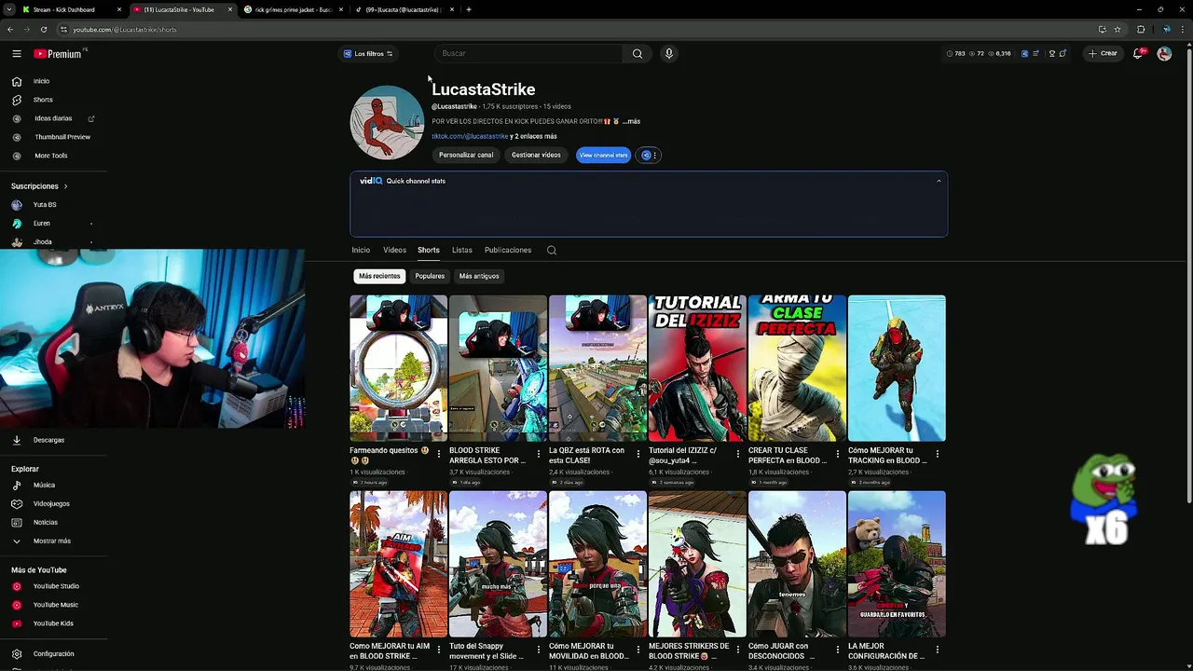This screenshot has height=671, width=1193.
Task: Click the YouTube Premium logo
Action: click(58, 54)
